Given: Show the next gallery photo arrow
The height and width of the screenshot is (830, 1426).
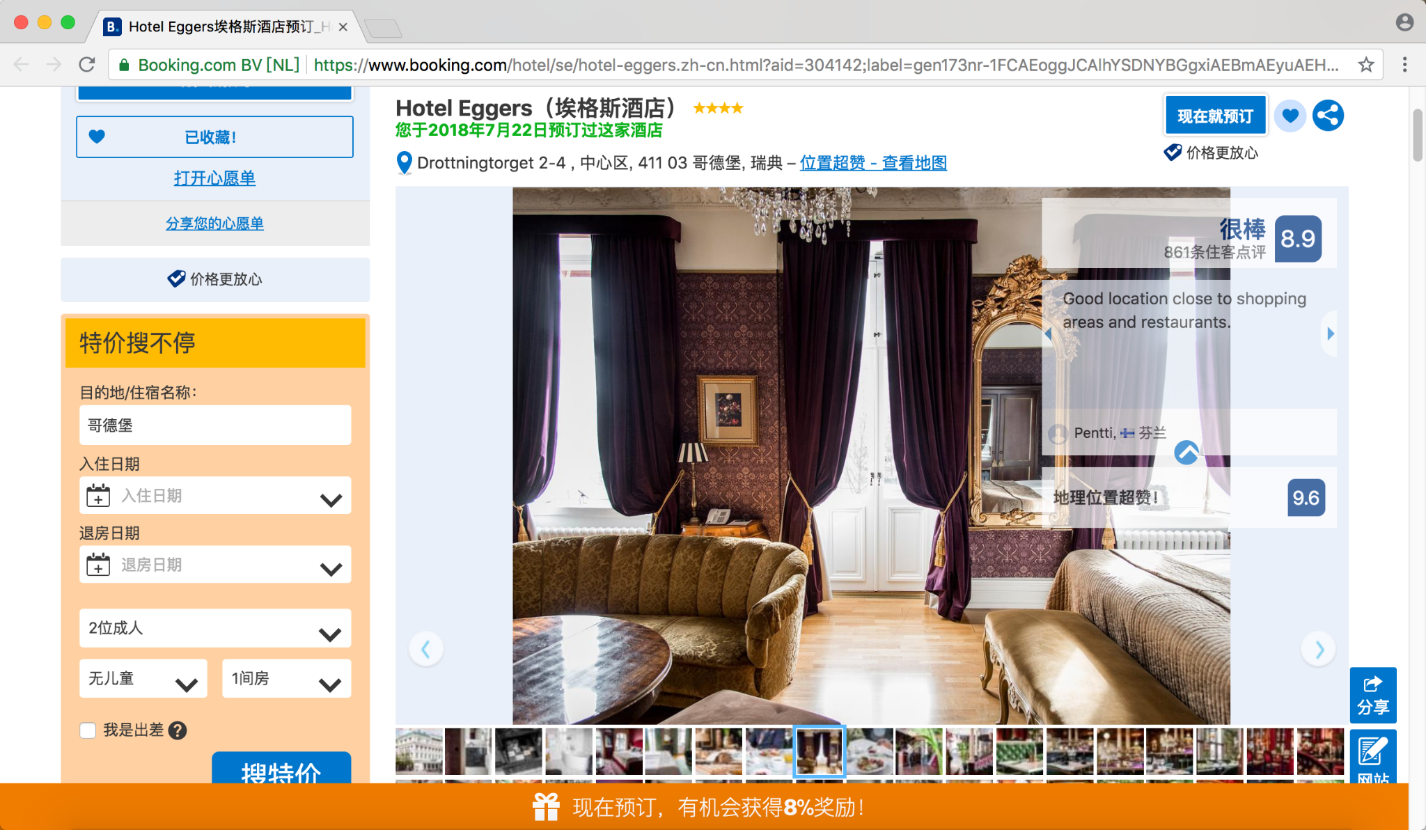Looking at the screenshot, I should (1319, 649).
